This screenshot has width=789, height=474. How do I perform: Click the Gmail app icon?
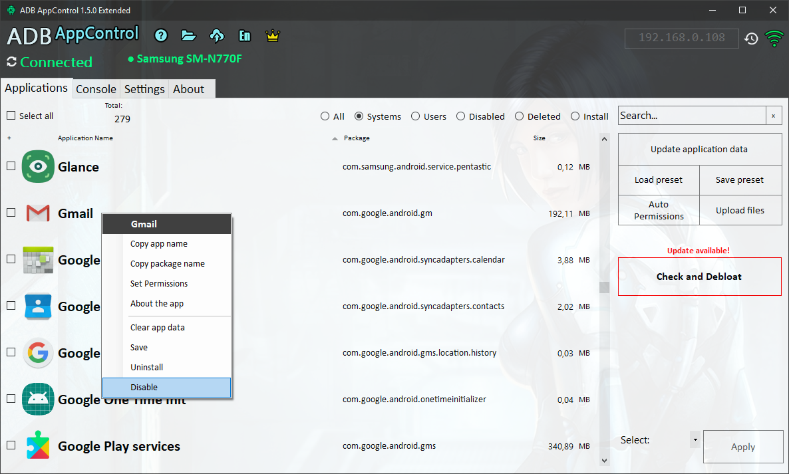tap(38, 213)
